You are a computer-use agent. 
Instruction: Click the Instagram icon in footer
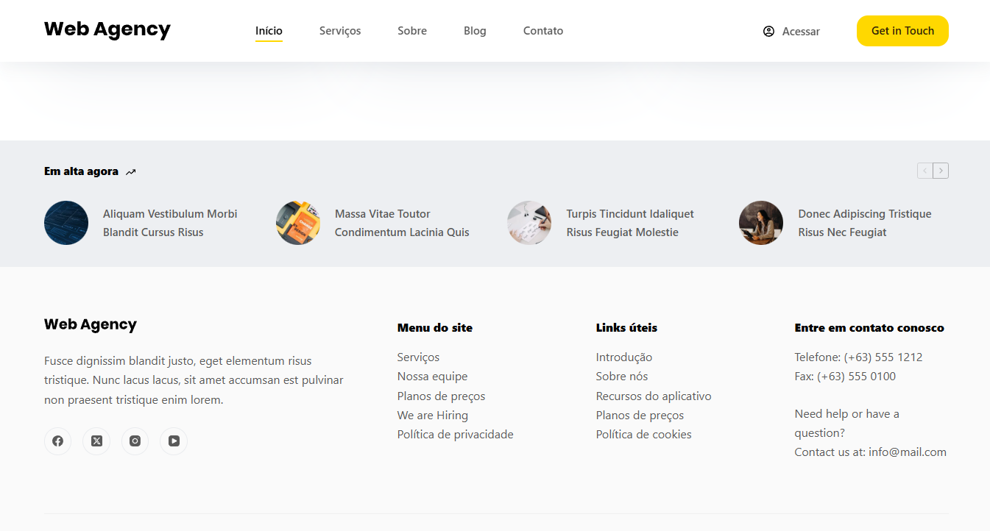(135, 441)
